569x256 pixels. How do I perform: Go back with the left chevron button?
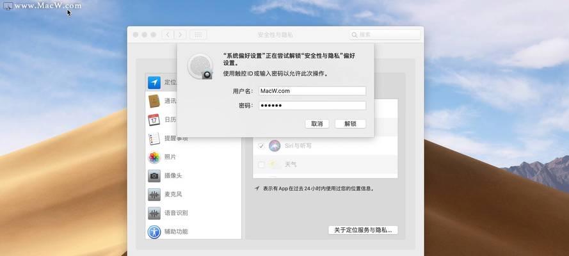[167, 35]
